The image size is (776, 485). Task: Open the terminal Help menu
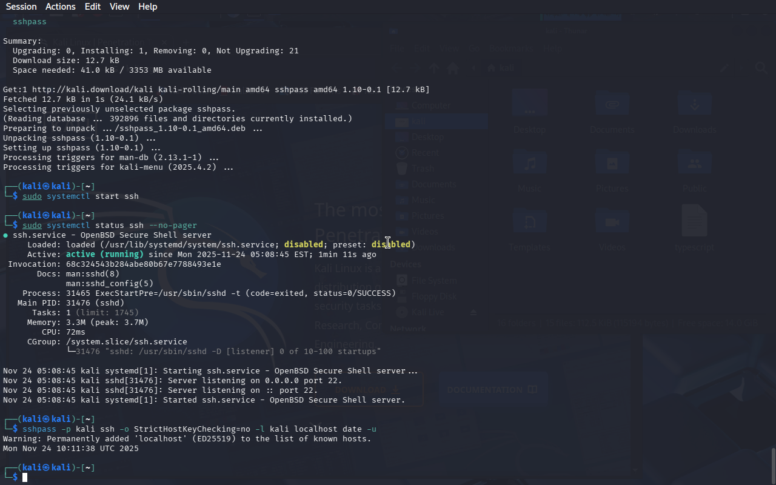point(147,7)
